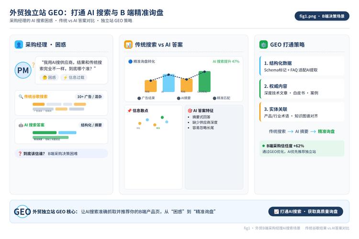The height and width of the screenshot is (239, 359).
Task: Click the AI 答案特征 card heading
Action: [203, 110]
